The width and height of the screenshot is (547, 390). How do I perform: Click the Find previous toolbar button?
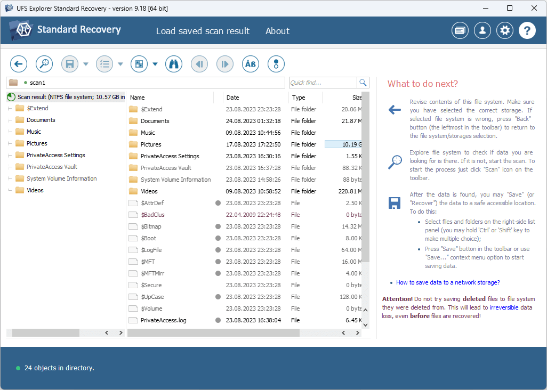199,64
